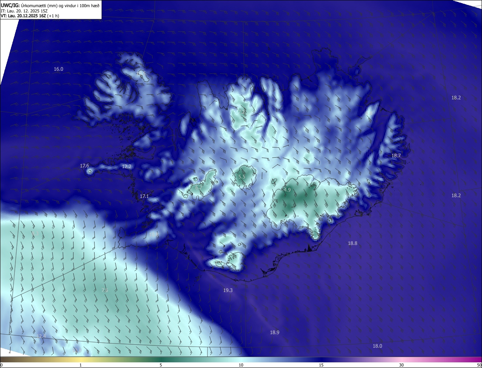Click the colorbar tick label 50
482x368 pixels.
[479, 365]
